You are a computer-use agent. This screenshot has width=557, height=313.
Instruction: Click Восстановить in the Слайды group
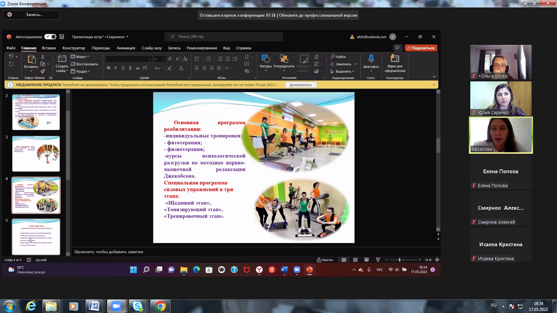(85, 64)
